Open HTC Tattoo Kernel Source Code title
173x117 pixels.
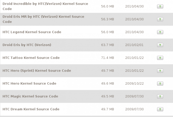[31, 58]
